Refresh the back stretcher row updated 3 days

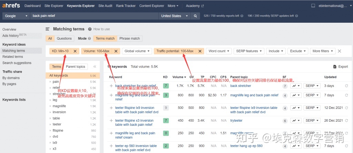pyautogui.click(x=346, y=86)
